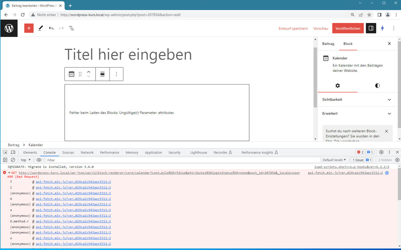Viewport: 401px width, 250px height.
Task: Open the block-renderer calendar request URL
Action: pos(159,173)
